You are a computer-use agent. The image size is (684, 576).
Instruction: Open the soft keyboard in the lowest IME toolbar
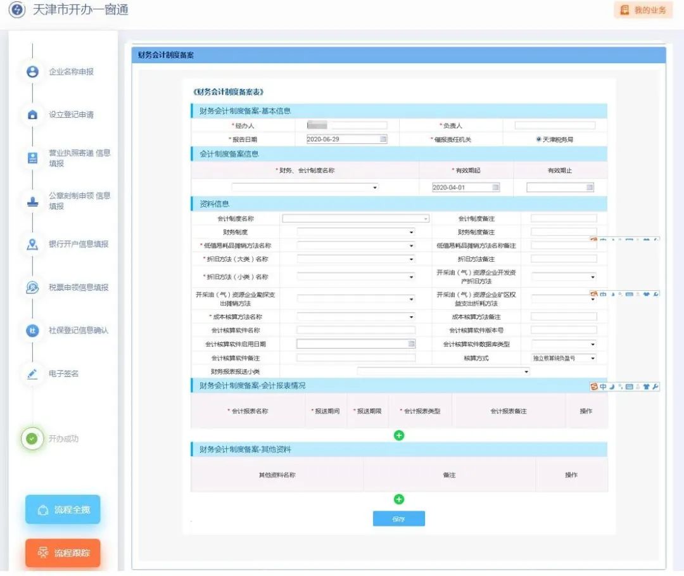[x=629, y=387]
